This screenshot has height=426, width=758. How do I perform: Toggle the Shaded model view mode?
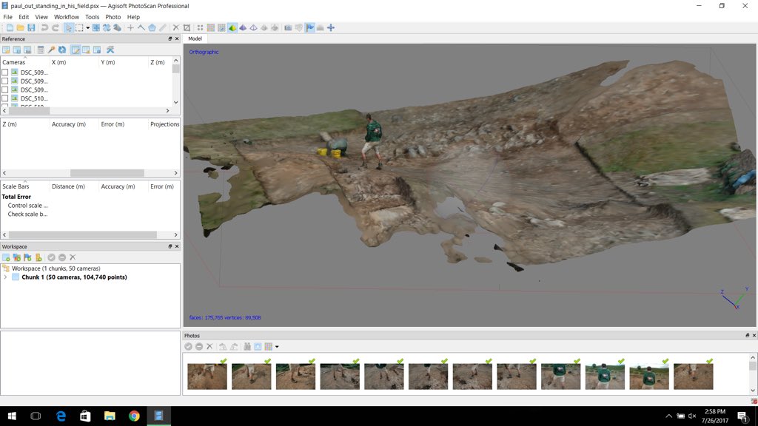coord(232,28)
